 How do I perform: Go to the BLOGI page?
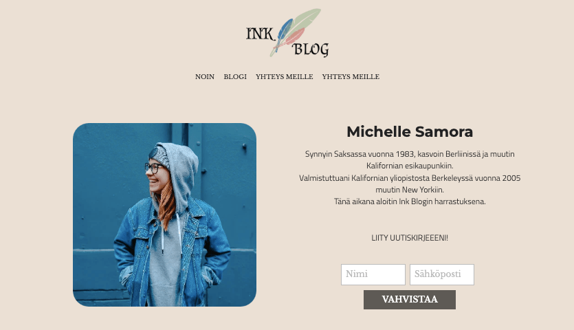(x=235, y=77)
